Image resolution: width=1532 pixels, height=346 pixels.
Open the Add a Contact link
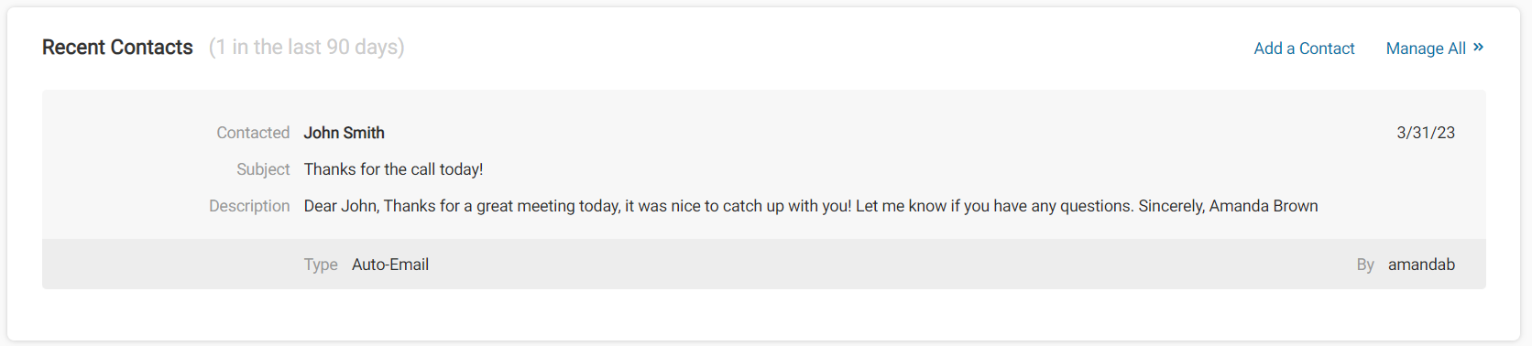[1304, 49]
